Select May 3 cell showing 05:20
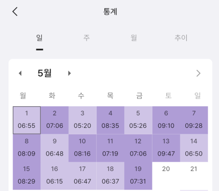The width and height of the screenshot is (219, 191). (x=82, y=120)
